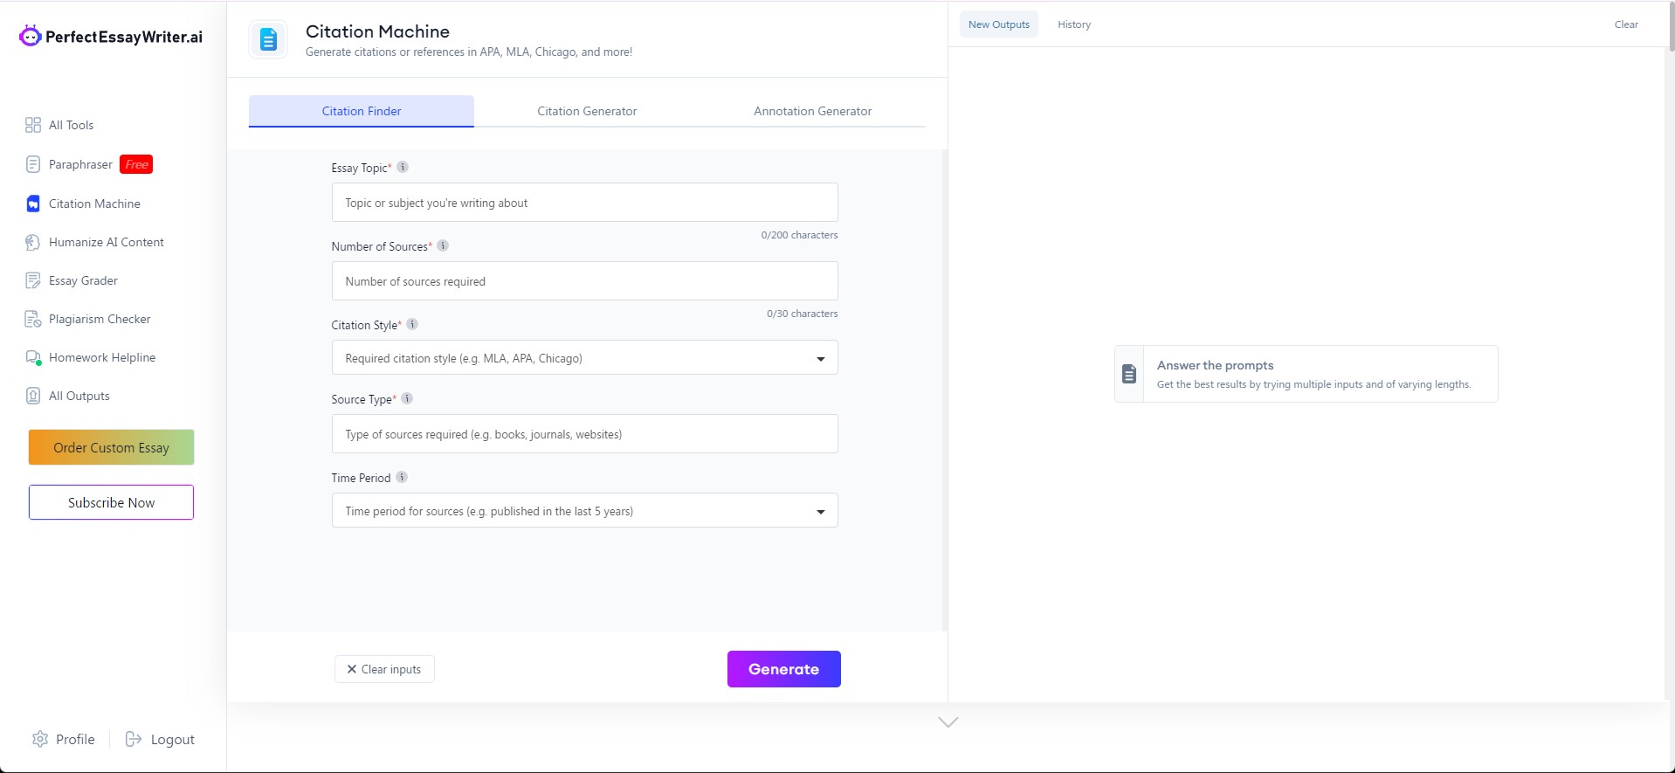Open the Plagiarism Checker link
The width and height of the screenshot is (1675, 773).
click(x=100, y=319)
